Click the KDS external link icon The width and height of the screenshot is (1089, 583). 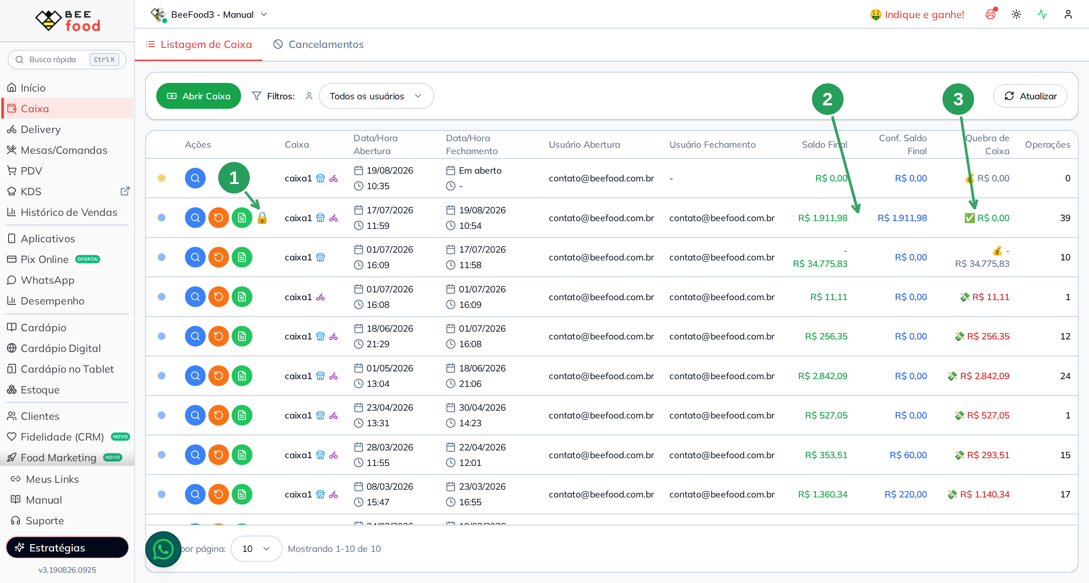point(125,191)
